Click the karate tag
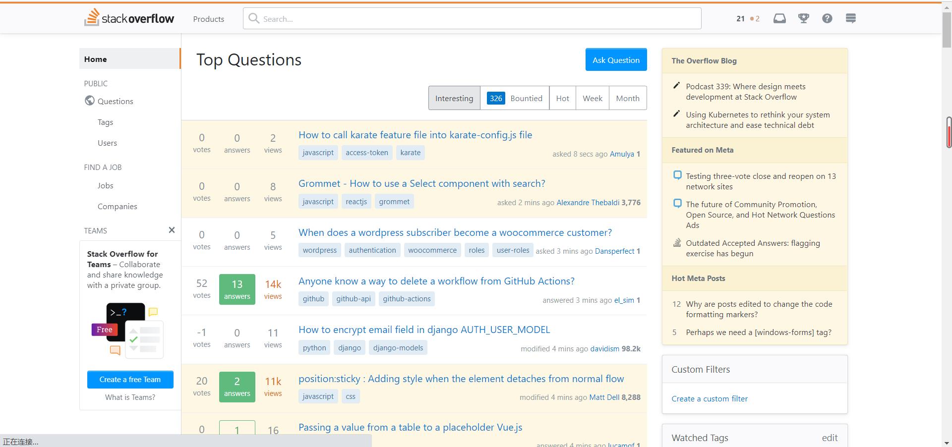The height and width of the screenshot is (447, 952). click(410, 153)
